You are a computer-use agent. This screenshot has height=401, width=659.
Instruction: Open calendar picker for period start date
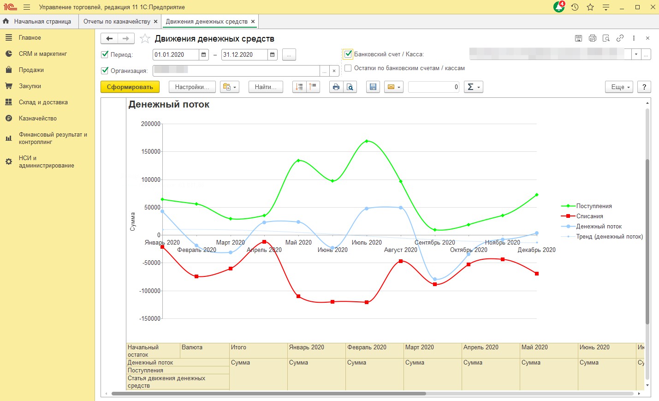pyautogui.click(x=203, y=54)
